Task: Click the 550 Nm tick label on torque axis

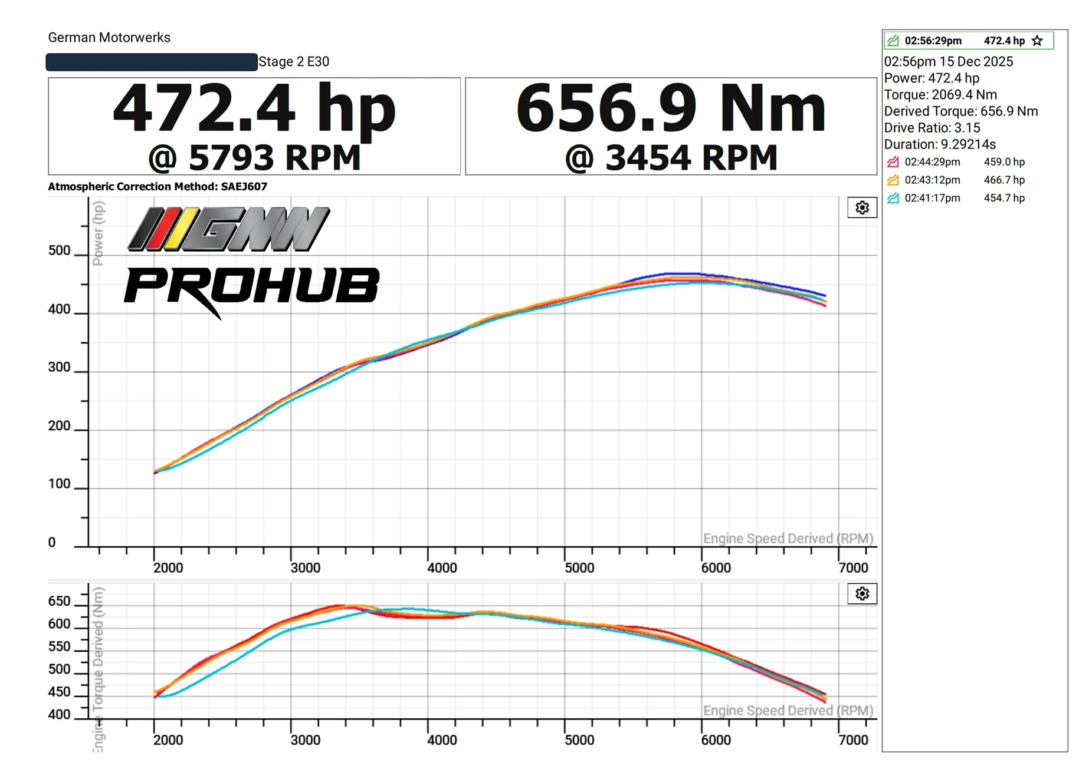Action: (59, 647)
